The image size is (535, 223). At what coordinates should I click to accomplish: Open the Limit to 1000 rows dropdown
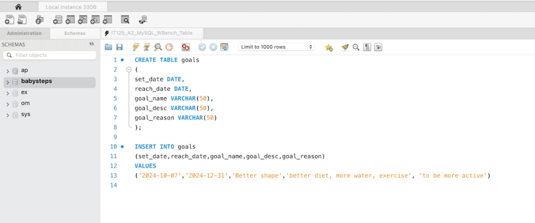276,47
